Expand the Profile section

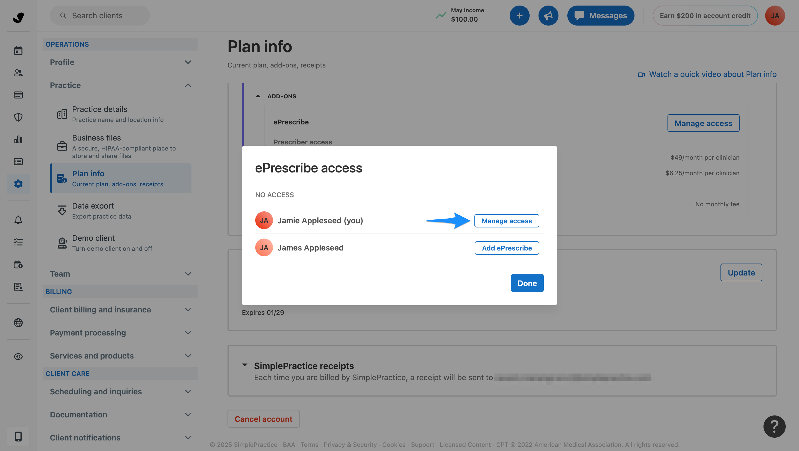tap(120, 62)
